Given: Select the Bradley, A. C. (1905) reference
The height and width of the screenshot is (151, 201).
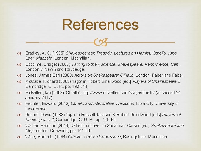Looking at the screenshot, I should tap(101, 56).
